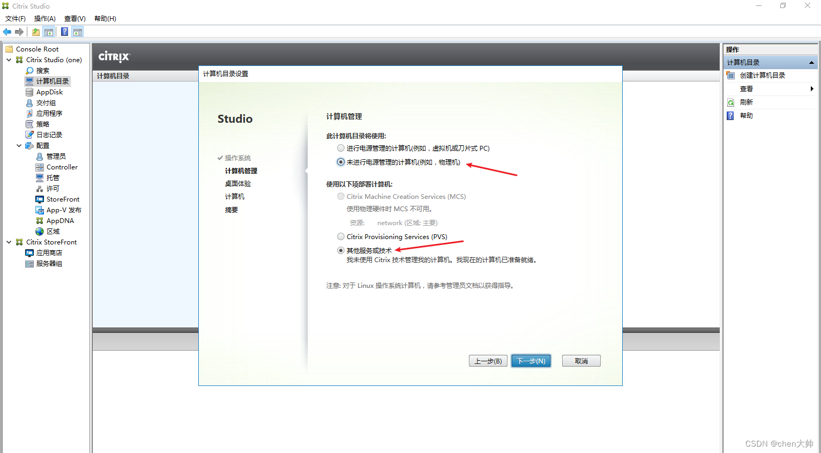
Task: Go to the 计算机管理 wizard step
Action: tap(241, 170)
